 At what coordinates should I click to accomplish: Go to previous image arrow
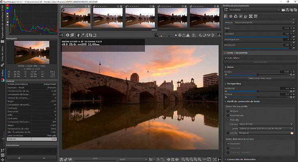click(168, 159)
